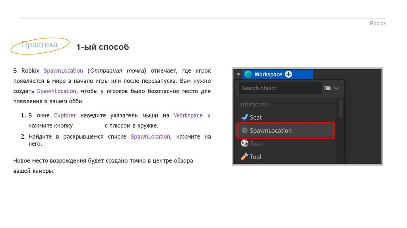Select the Seat label in the list
The image size is (407, 228).
[x=256, y=118]
